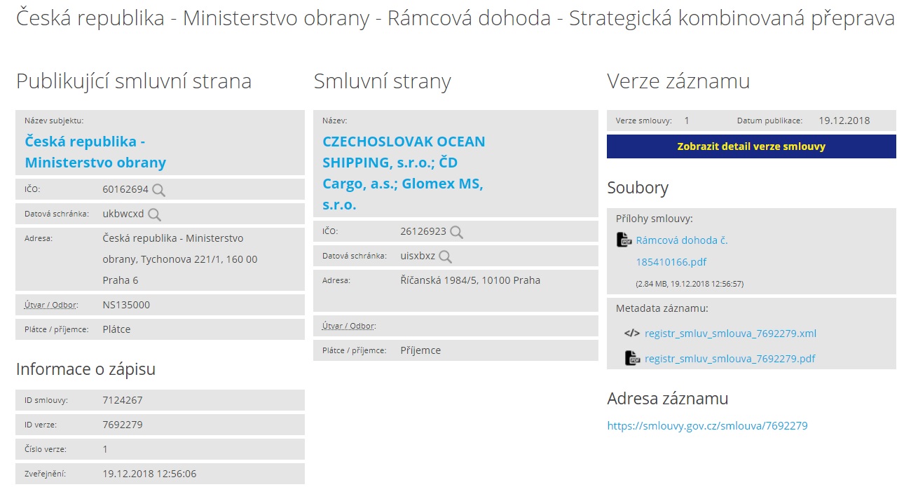Click the Zobrazit detail verze smlouvy button
The width and height of the screenshot is (918, 487).
click(x=751, y=146)
